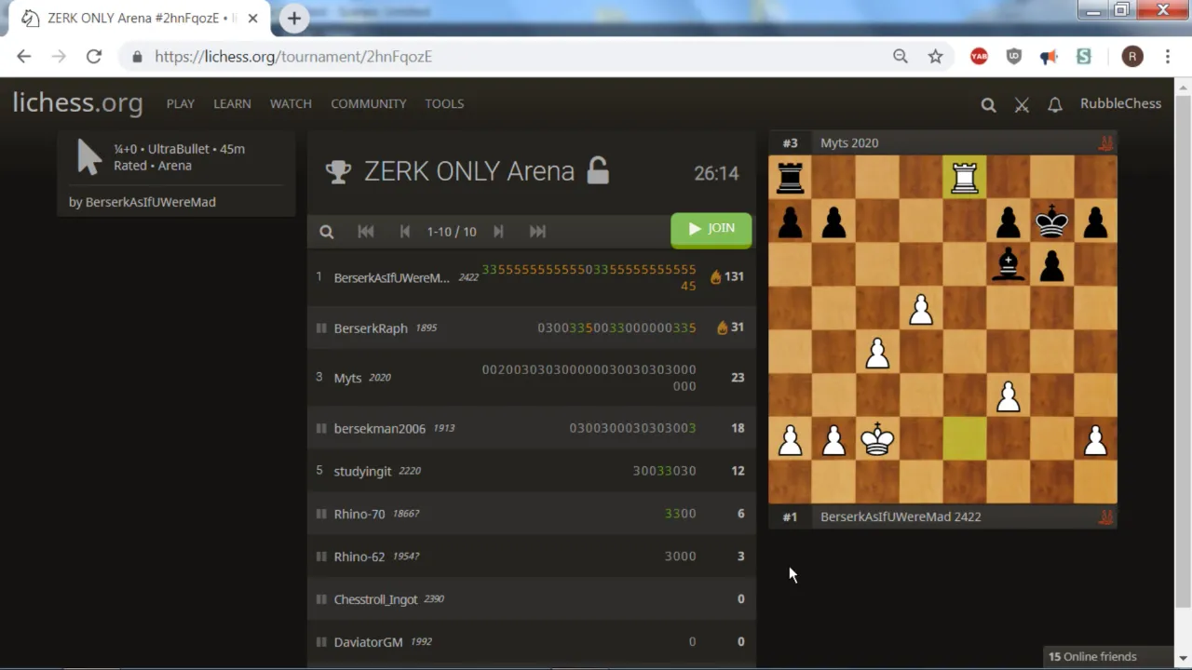Viewport: 1192px width, 670px height.
Task: Reload the page
Action: coord(94,57)
